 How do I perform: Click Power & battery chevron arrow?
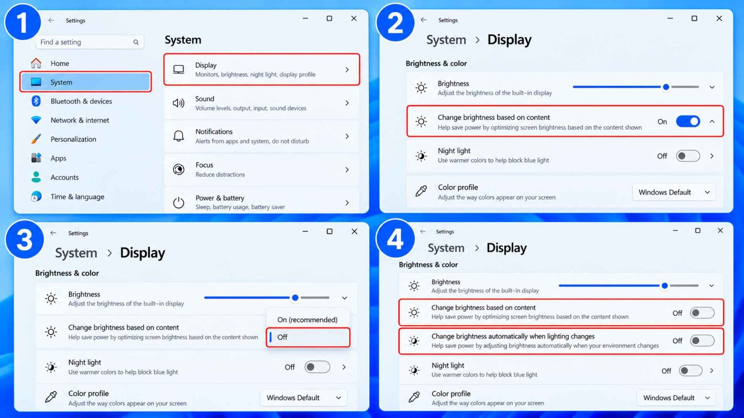347,203
